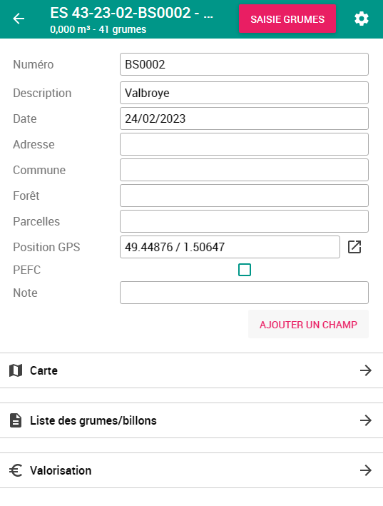Click the empty Note field
The image size is (383, 506).
244,293
